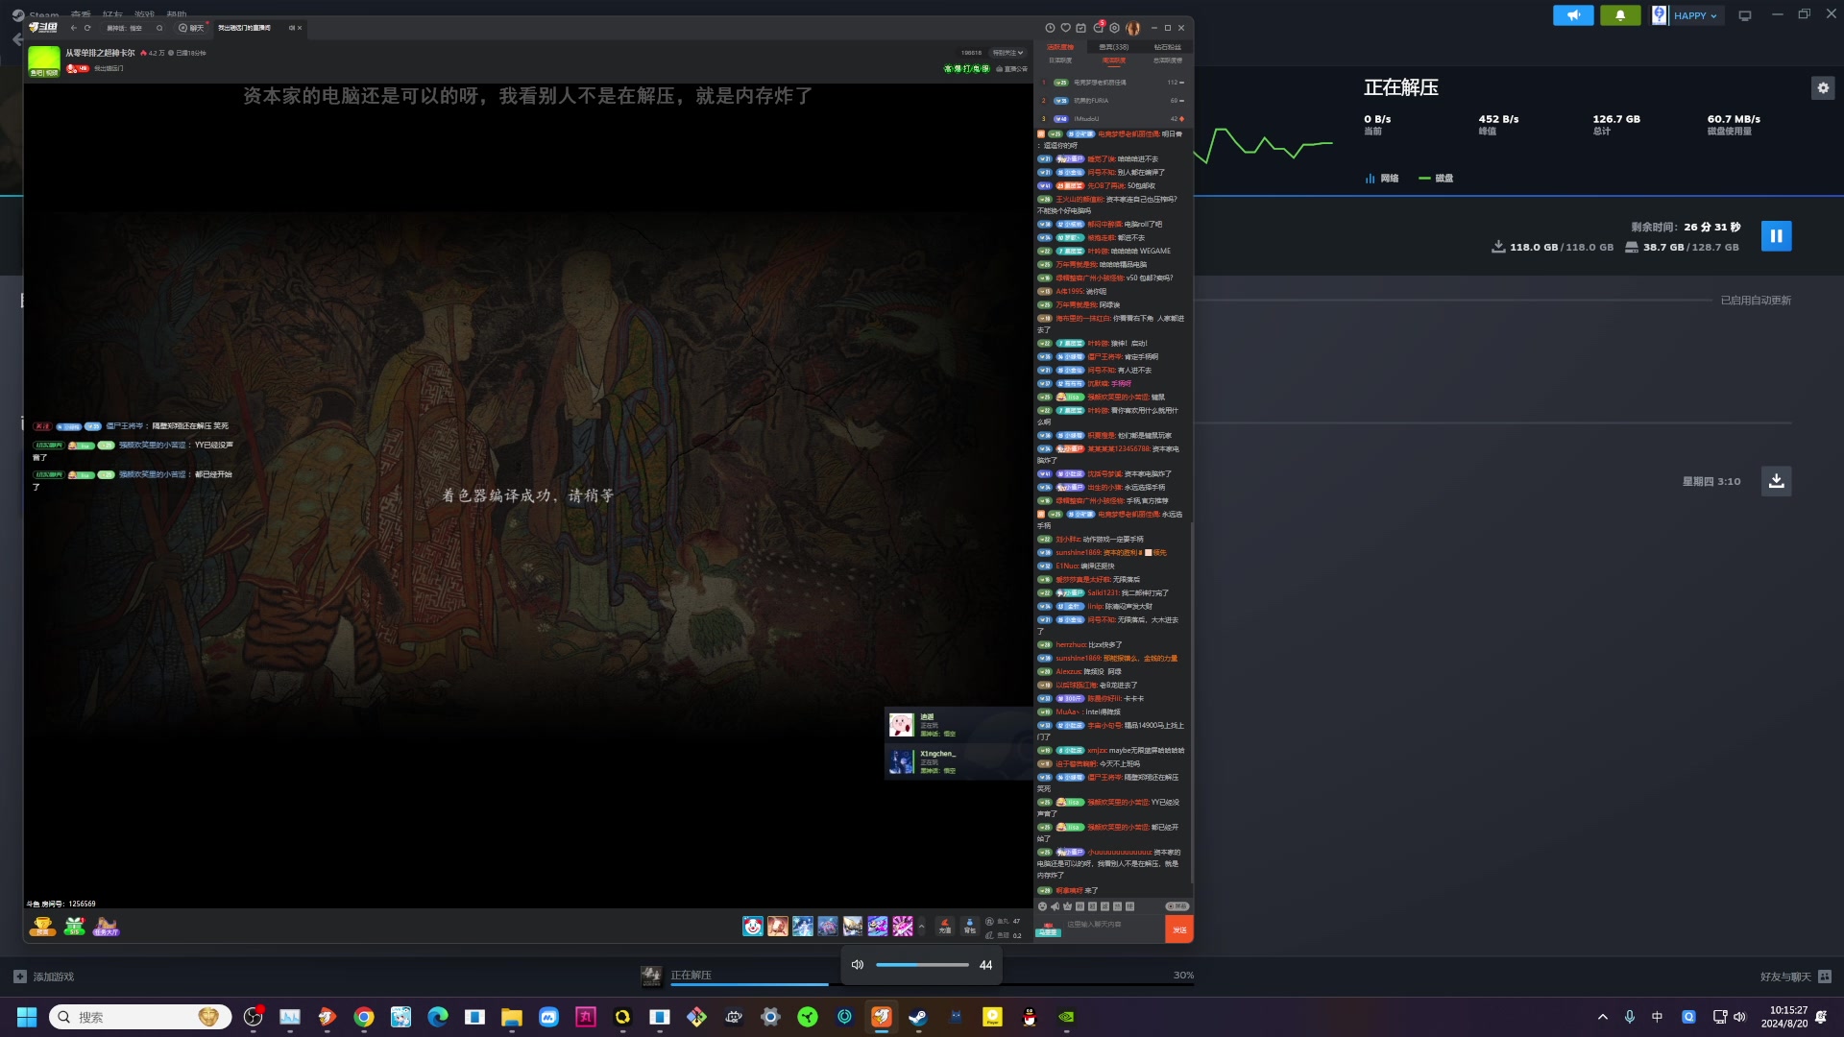
Task: Click the user avatar in Douyu title bar
Action: pos(1133,28)
